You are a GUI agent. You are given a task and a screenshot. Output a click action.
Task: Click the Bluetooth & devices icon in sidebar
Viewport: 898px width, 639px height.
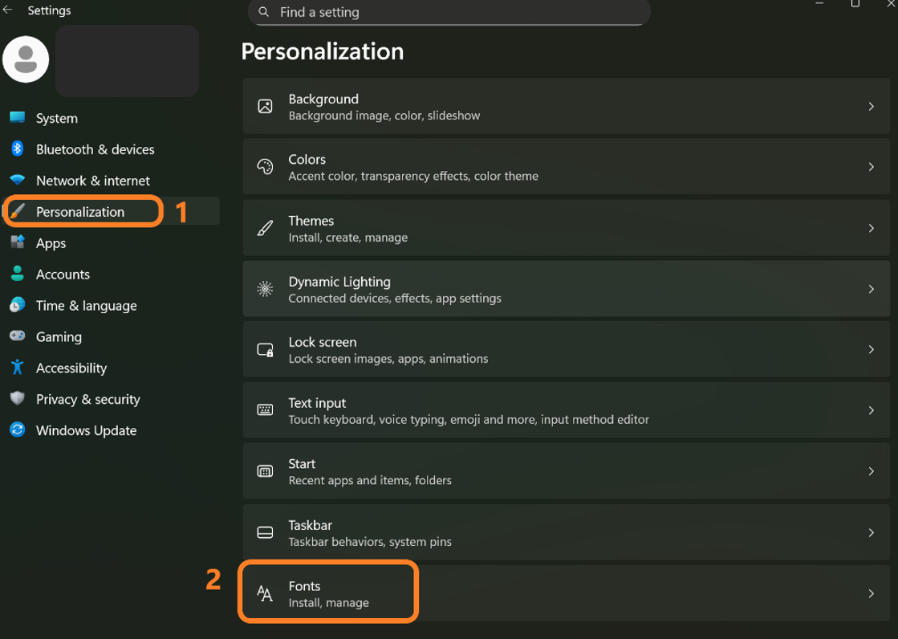coord(18,149)
